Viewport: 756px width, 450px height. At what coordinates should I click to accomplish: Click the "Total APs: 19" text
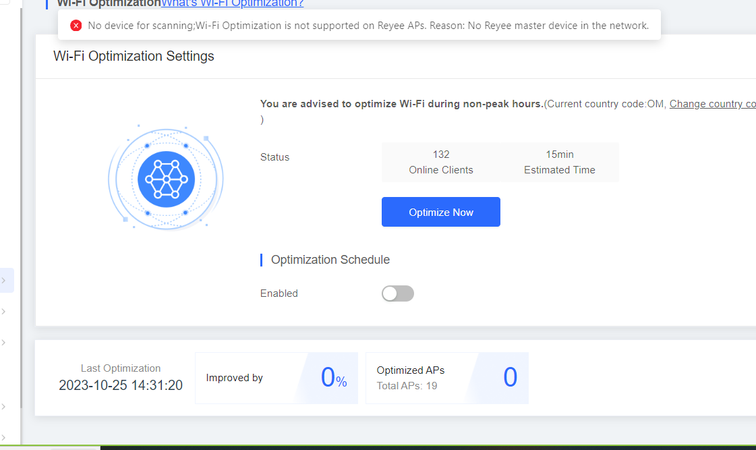[407, 386]
